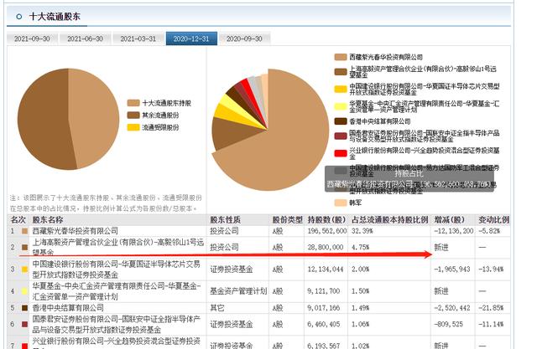Click the 增减(股) column header
This screenshot has width=537, height=349.
pyautogui.click(x=450, y=219)
